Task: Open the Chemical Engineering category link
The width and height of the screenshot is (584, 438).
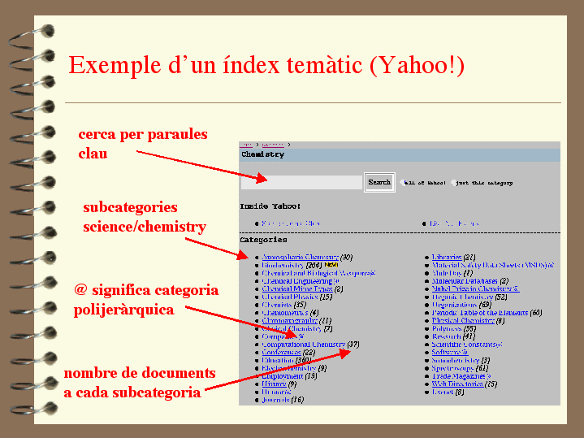Action: pos(301,281)
